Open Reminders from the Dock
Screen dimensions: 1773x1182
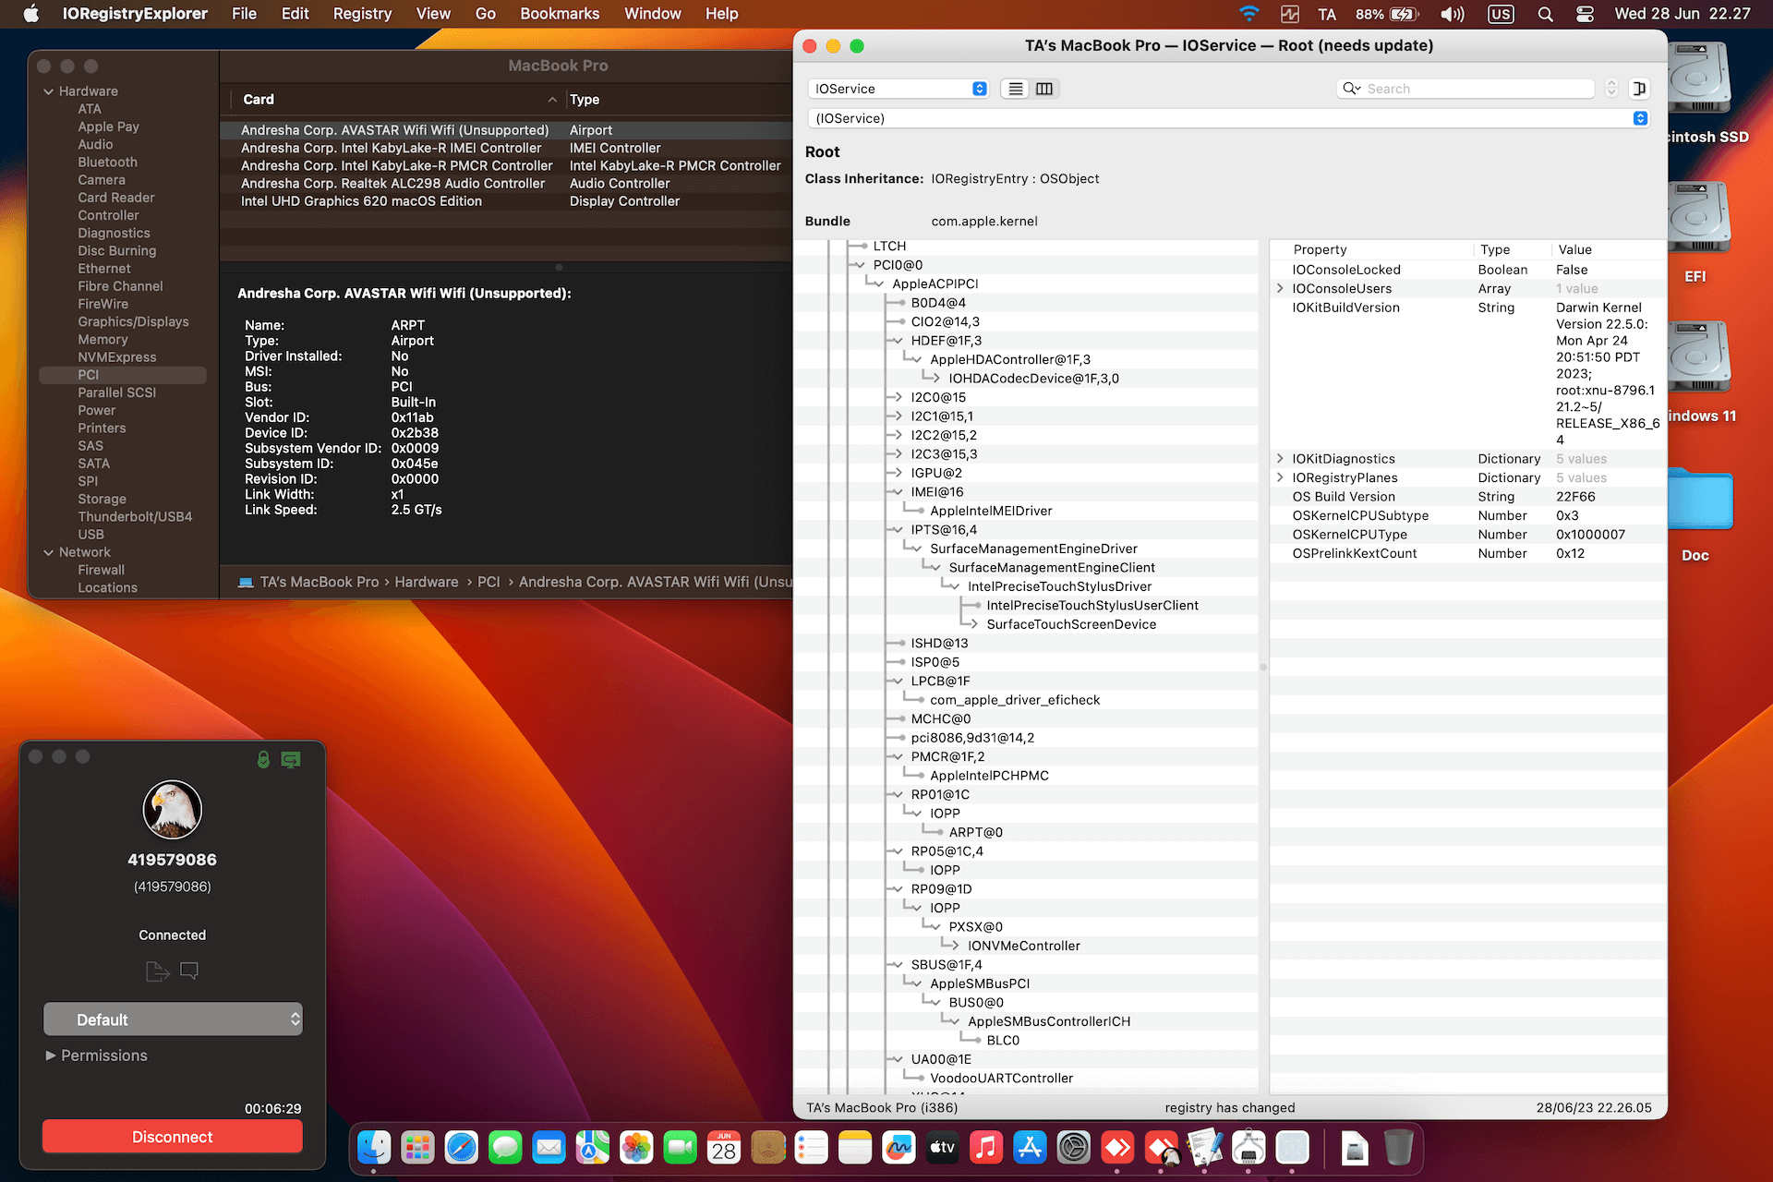click(x=812, y=1148)
